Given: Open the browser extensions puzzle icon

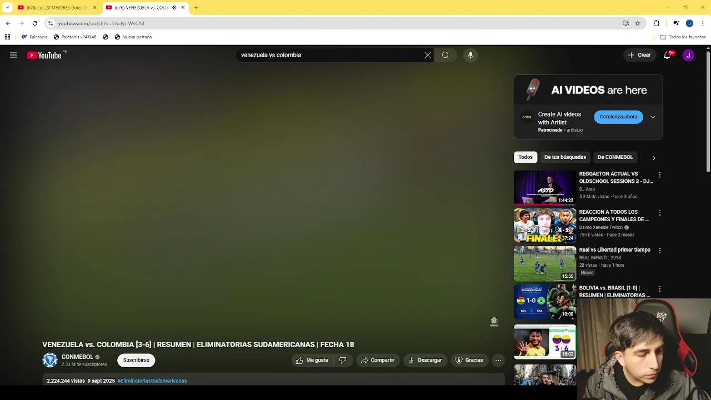Looking at the screenshot, I should click(657, 23).
